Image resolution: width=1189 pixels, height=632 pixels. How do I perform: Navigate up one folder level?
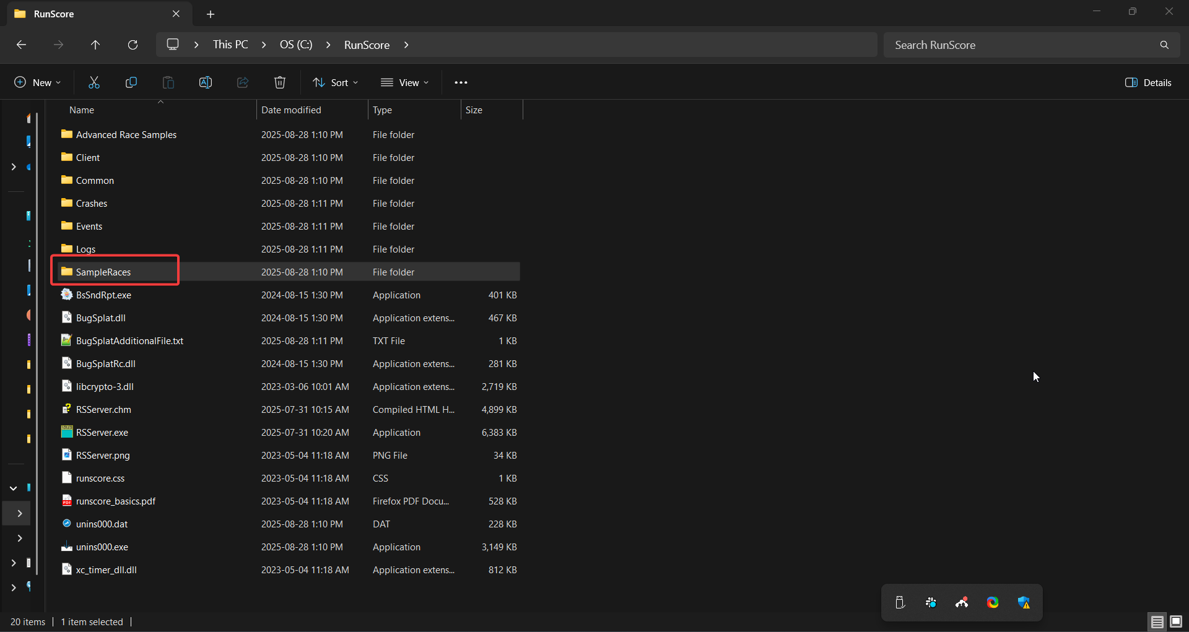pos(95,45)
